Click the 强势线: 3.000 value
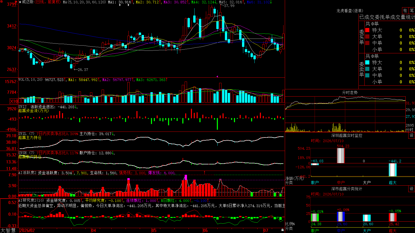 tap(132, 173)
